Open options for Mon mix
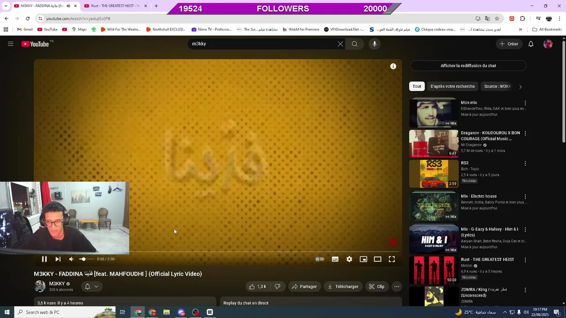This screenshot has width=566, height=318. [x=525, y=103]
